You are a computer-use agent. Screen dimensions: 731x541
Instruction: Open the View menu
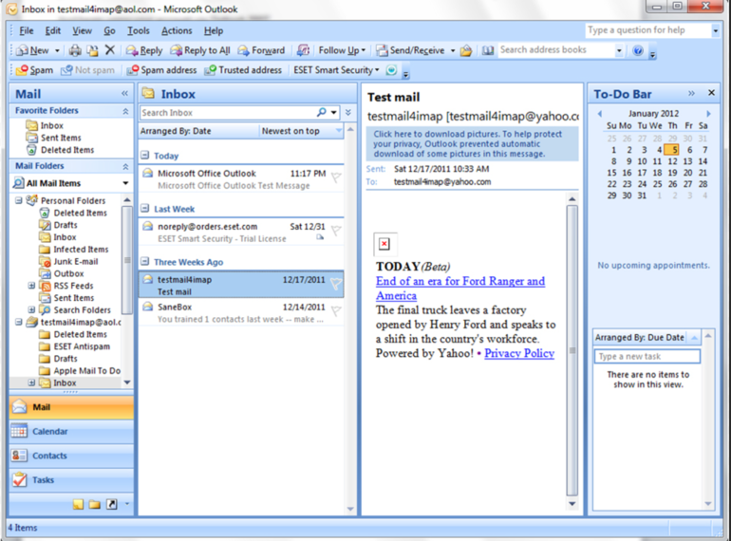click(82, 30)
